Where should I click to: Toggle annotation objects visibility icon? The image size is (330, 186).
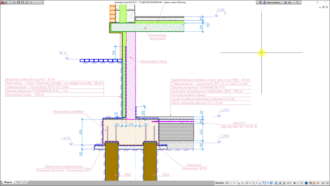click(276, 183)
